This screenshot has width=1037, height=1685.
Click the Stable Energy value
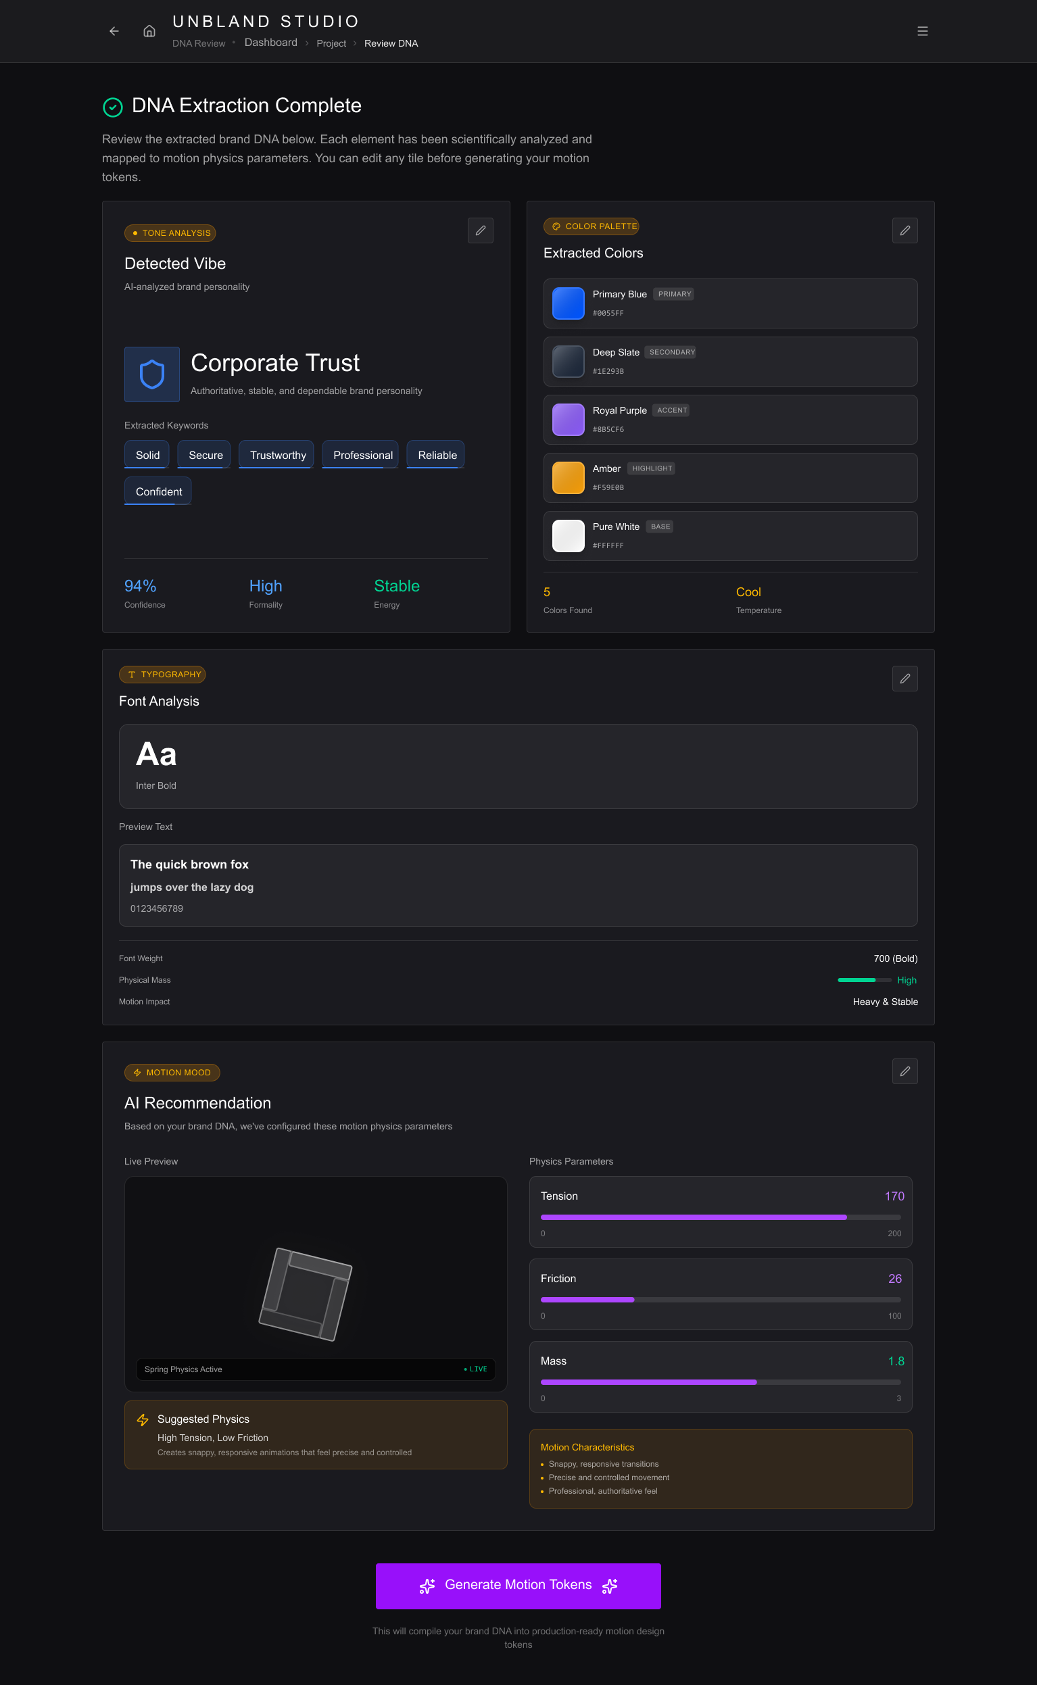[x=396, y=586]
